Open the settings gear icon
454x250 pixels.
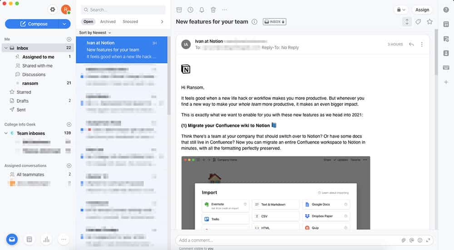pyautogui.click(x=52, y=10)
